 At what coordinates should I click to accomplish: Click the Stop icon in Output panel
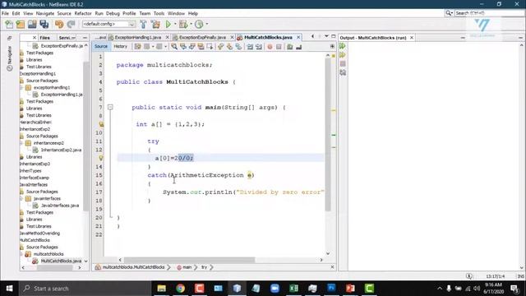[x=343, y=64]
